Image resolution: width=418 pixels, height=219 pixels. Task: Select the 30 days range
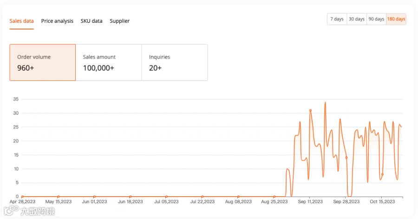(357, 19)
